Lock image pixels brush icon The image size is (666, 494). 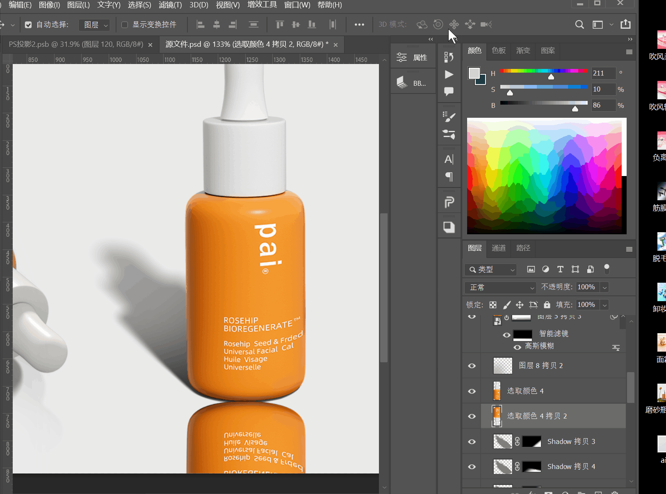point(507,305)
